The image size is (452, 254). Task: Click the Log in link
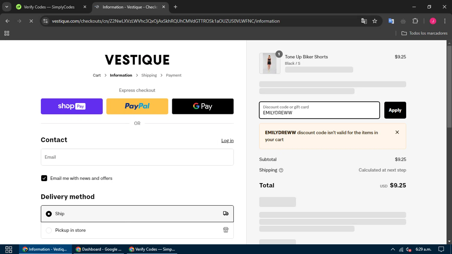coord(227,141)
